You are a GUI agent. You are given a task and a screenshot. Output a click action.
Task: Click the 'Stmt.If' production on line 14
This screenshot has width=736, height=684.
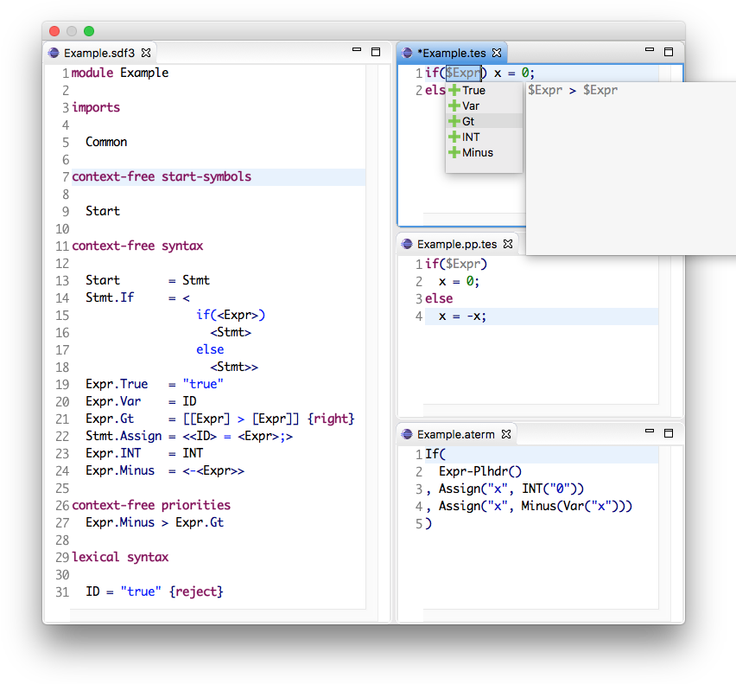click(110, 297)
